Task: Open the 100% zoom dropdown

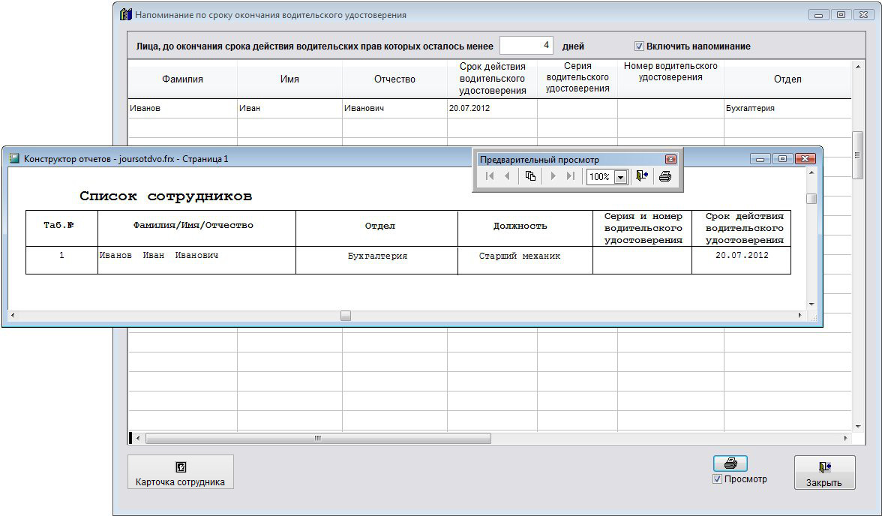Action: [620, 178]
